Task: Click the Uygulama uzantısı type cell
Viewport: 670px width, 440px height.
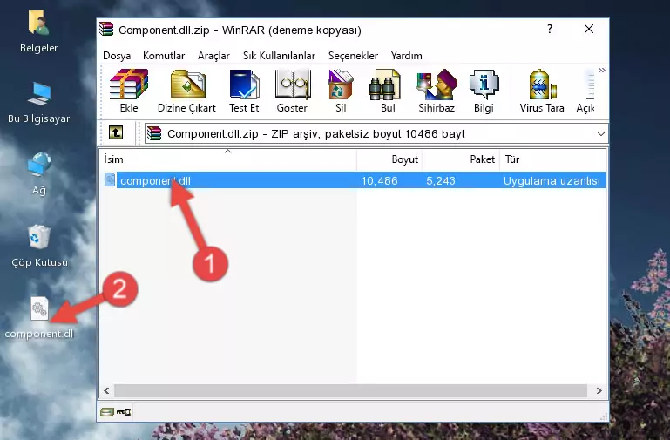Action: (x=552, y=180)
